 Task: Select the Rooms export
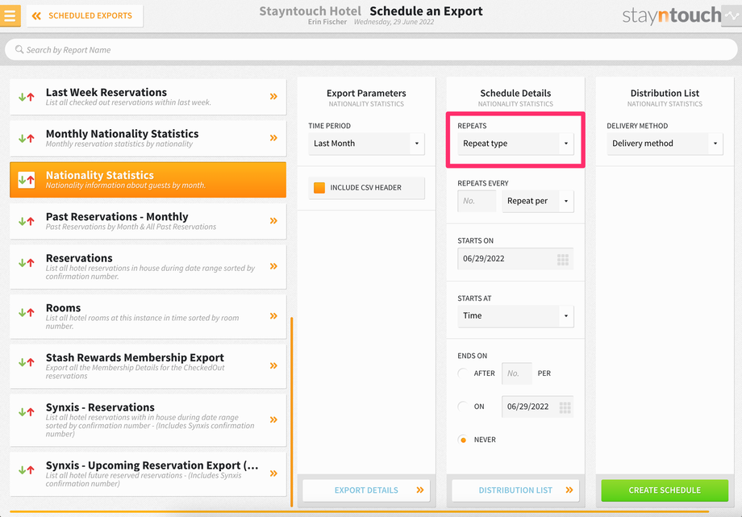[x=148, y=316]
